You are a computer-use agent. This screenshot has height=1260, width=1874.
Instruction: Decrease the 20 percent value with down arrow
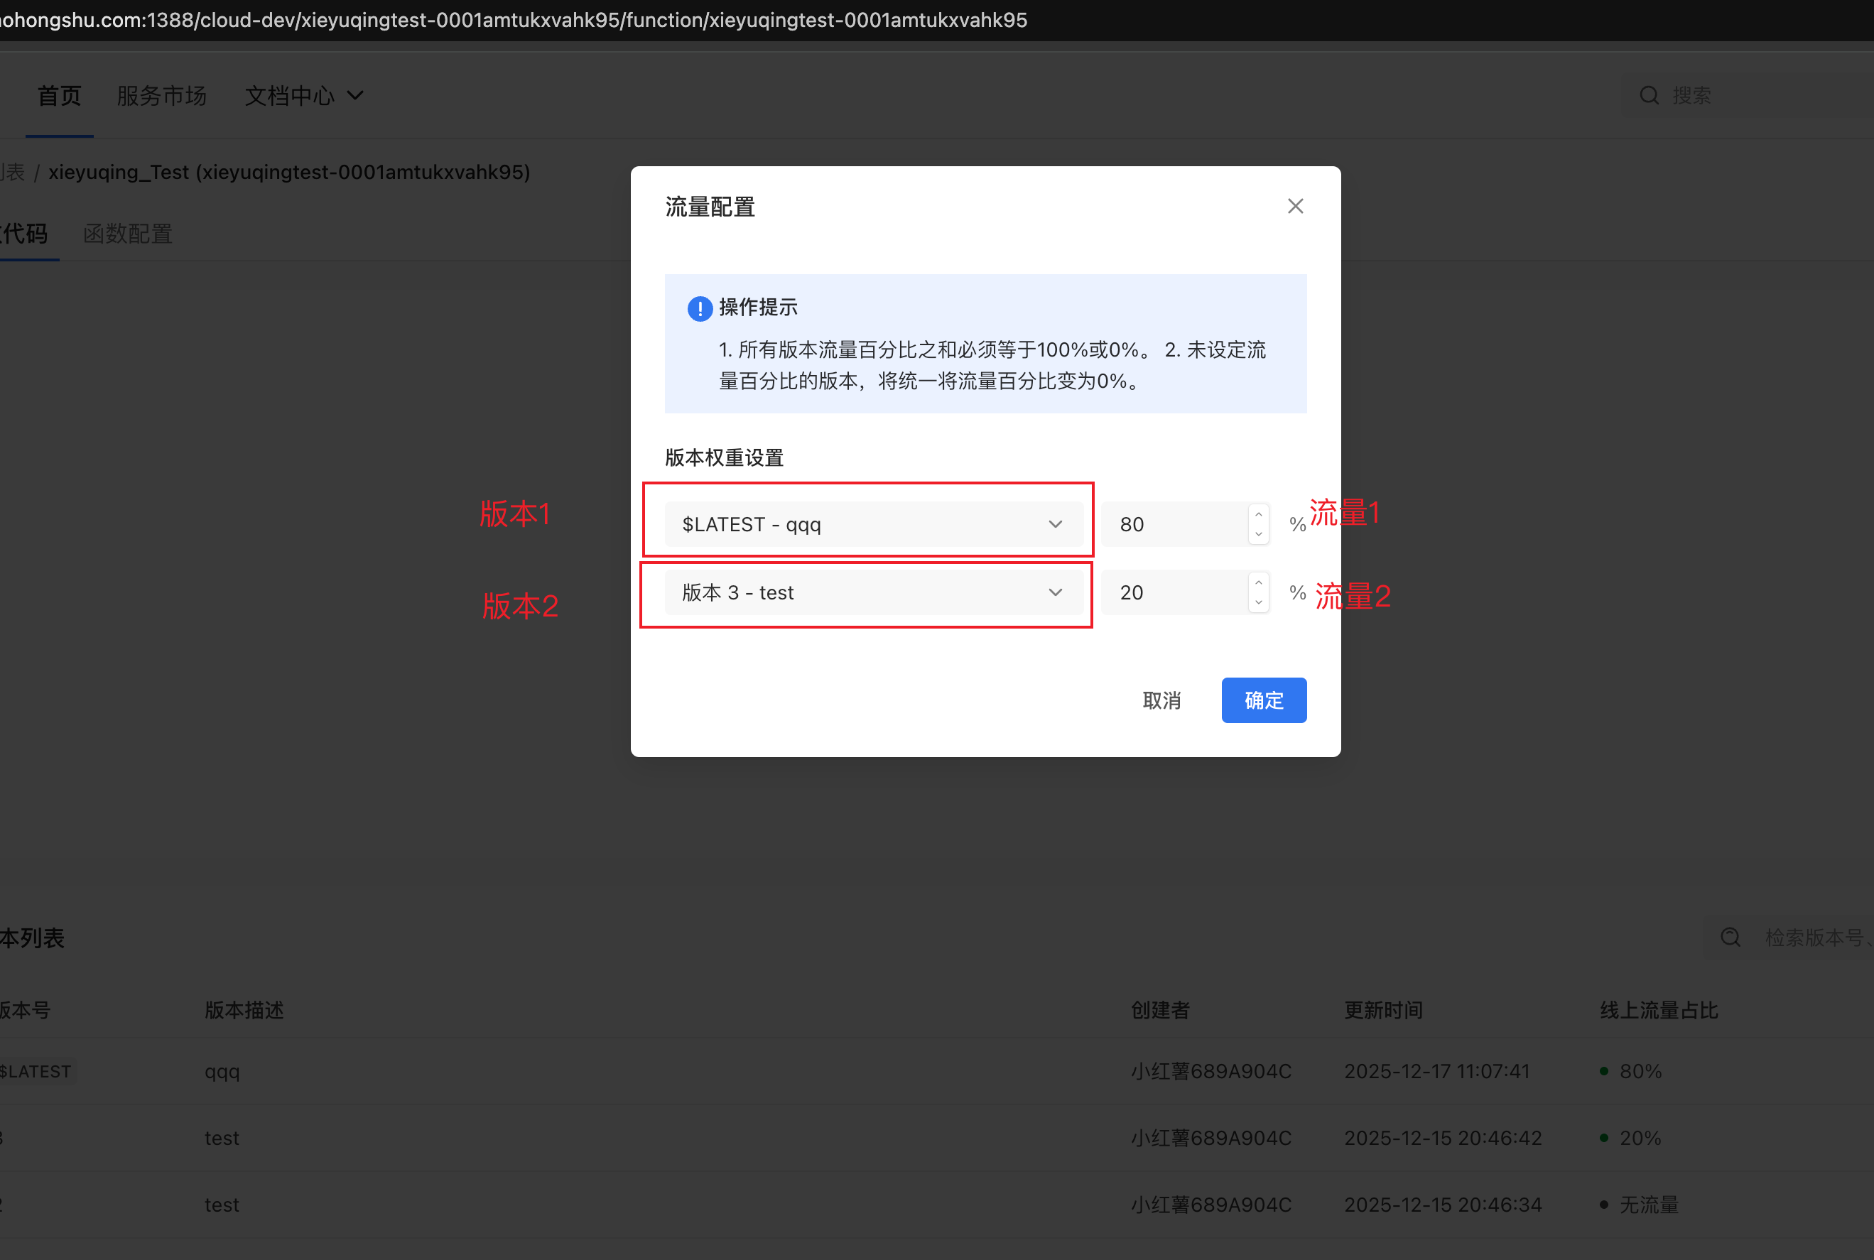tap(1258, 603)
